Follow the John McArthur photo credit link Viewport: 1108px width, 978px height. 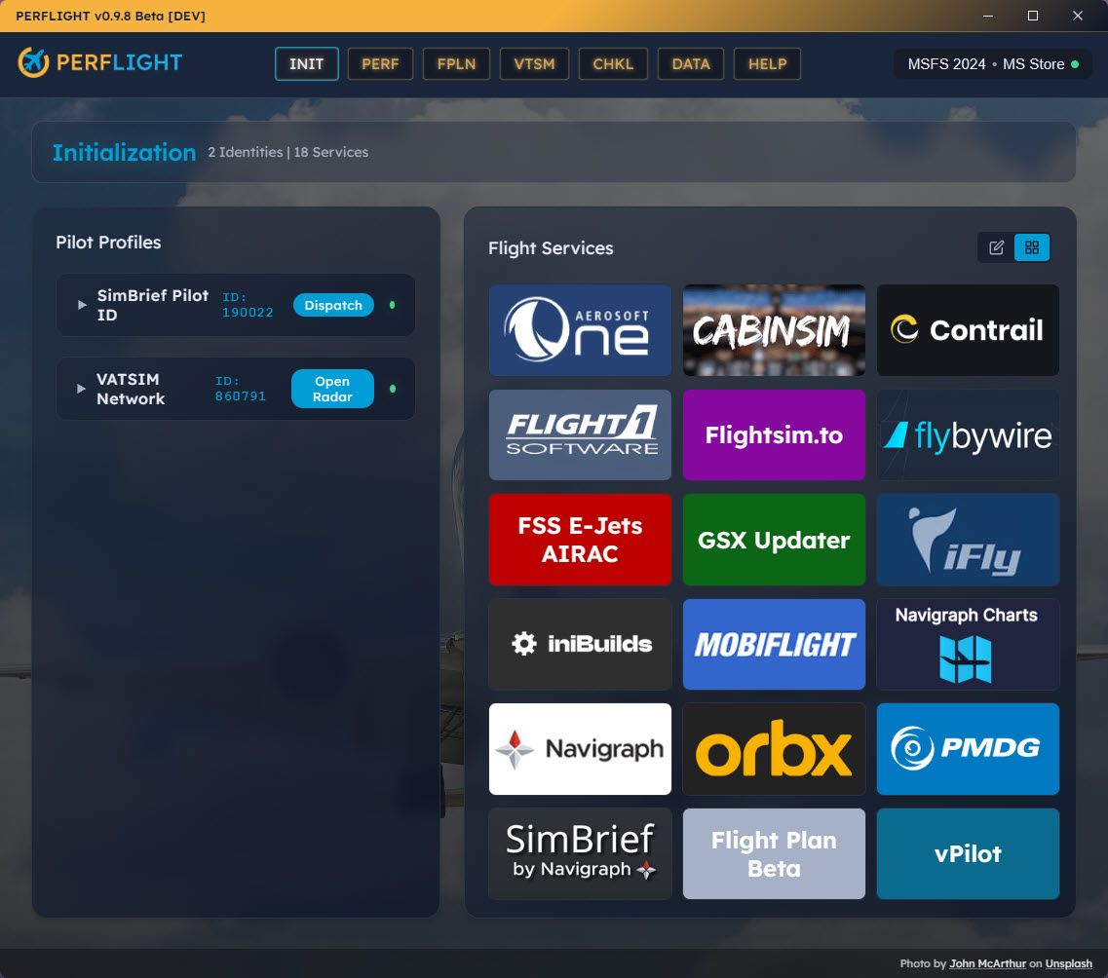pyautogui.click(x=986, y=963)
